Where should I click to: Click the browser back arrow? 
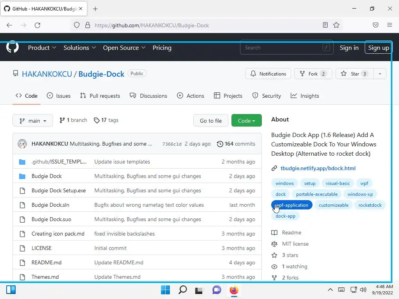9,25
